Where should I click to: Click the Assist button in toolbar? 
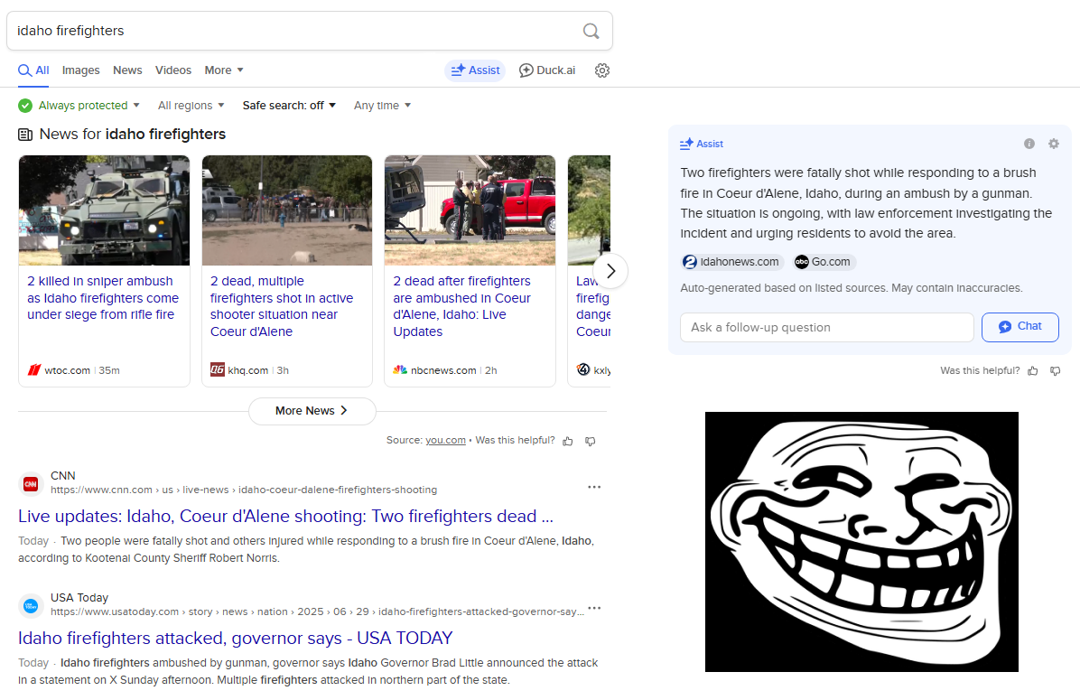pos(475,70)
